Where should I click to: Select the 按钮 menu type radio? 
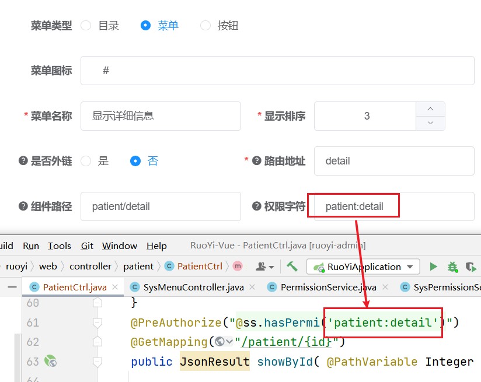205,26
